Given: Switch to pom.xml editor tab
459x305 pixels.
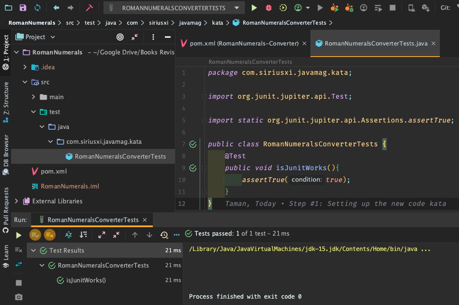Looking at the screenshot, I should click(x=239, y=43).
